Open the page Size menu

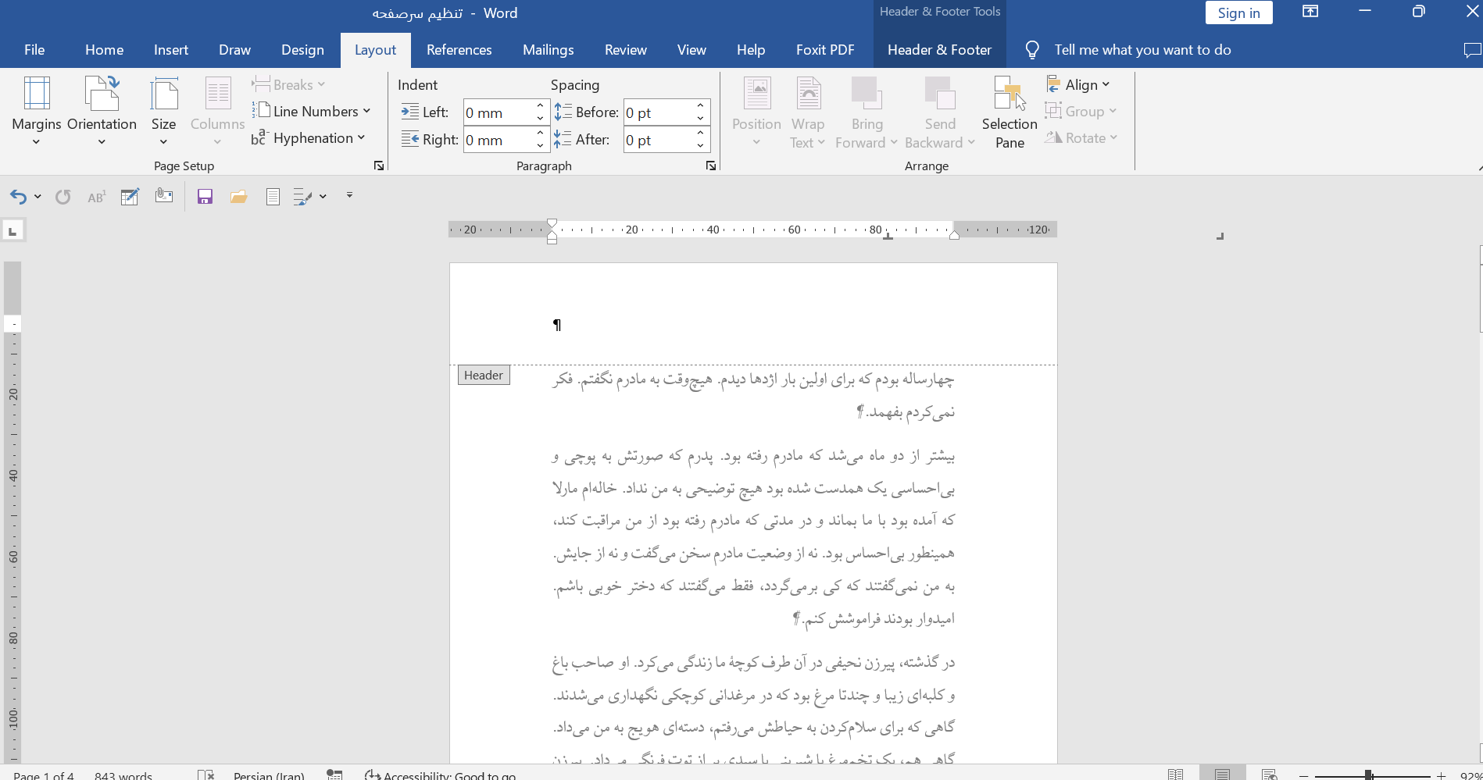(163, 112)
